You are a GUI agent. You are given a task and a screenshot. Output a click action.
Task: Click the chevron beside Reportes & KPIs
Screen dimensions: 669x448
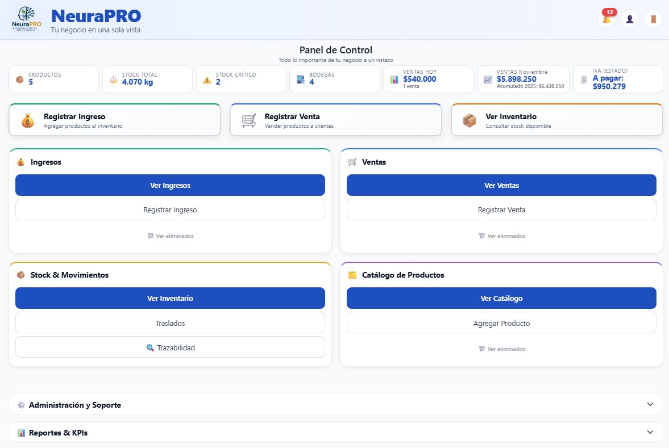(650, 432)
